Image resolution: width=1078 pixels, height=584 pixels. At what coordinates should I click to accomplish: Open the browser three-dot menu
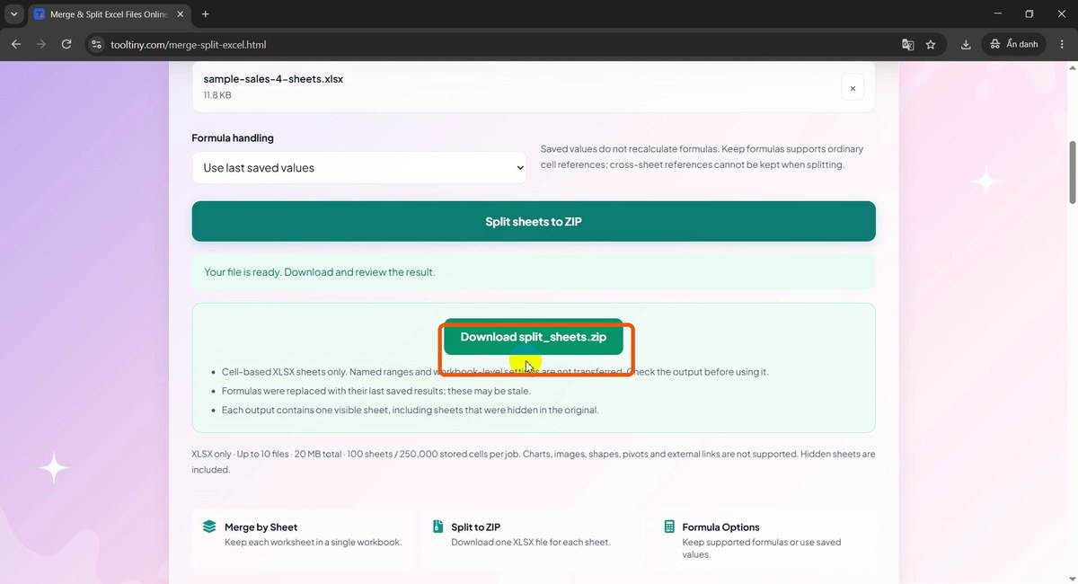(1063, 44)
